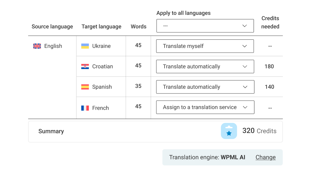The width and height of the screenshot is (311, 171).
Task: Open French's Assign to a translation service dropdown
Action: 205,107
